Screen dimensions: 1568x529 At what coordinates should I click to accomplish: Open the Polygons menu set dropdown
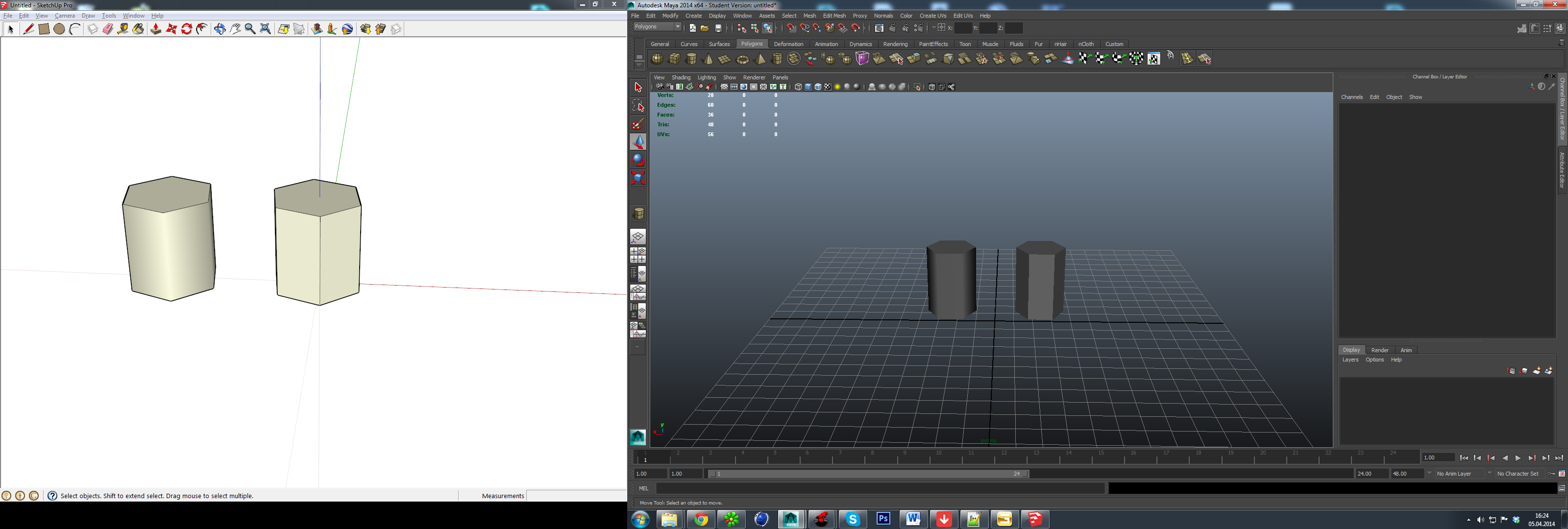pyautogui.click(x=678, y=27)
